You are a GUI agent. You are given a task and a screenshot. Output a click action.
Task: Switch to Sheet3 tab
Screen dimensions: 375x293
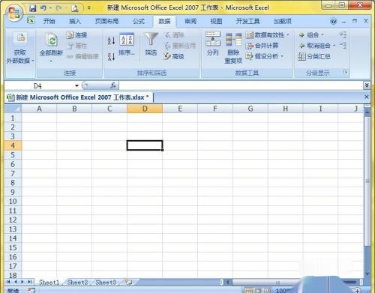pyautogui.click(x=106, y=283)
